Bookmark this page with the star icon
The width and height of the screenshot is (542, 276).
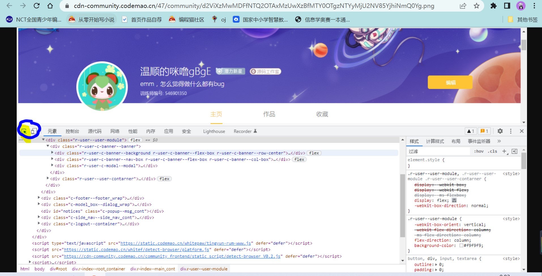point(477,6)
